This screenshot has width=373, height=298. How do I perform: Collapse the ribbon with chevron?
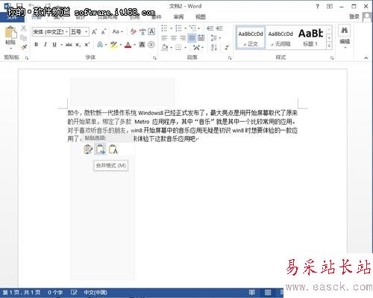click(366, 58)
